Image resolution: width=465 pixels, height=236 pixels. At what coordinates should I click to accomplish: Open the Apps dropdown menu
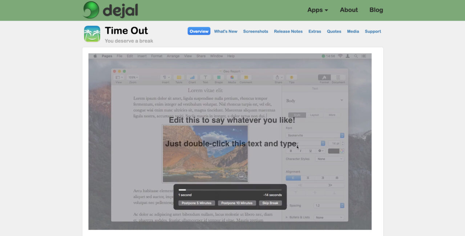point(318,10)
